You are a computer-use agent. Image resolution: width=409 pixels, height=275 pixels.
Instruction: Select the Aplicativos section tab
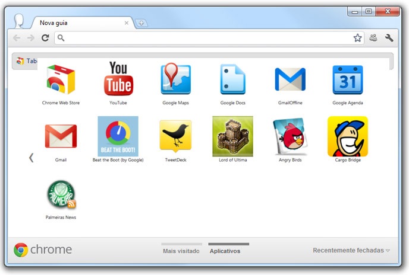pyautogui.click(x=225, y=251)
